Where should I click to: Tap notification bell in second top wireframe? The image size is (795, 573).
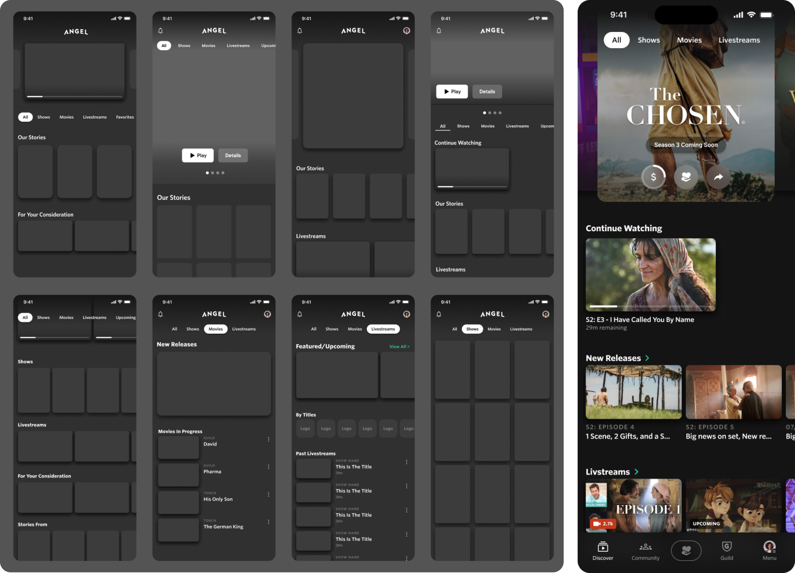click(x=161, y=31)
